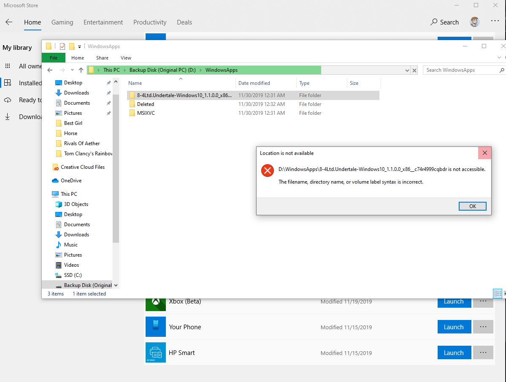Stop loading with address bar X button

[414, 70]
